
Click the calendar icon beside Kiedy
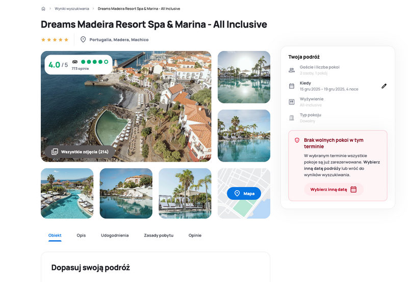[292, 86]
